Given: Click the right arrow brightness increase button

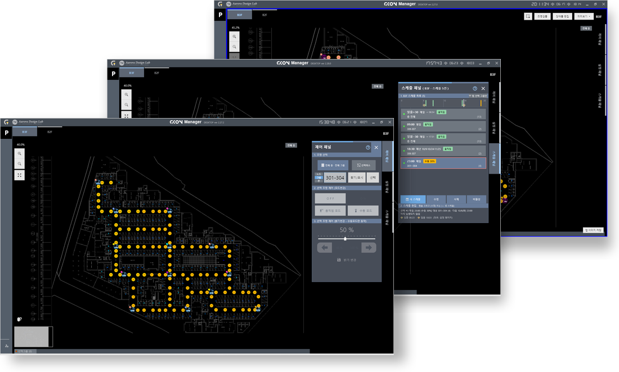Looking at the screenshot, I should [x=369, y=247].
